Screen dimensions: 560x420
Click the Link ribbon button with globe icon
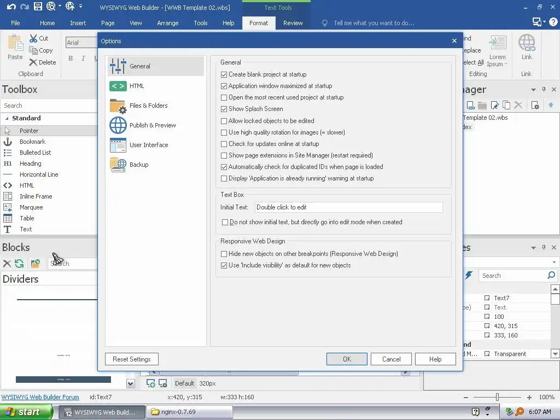point(527,47)
